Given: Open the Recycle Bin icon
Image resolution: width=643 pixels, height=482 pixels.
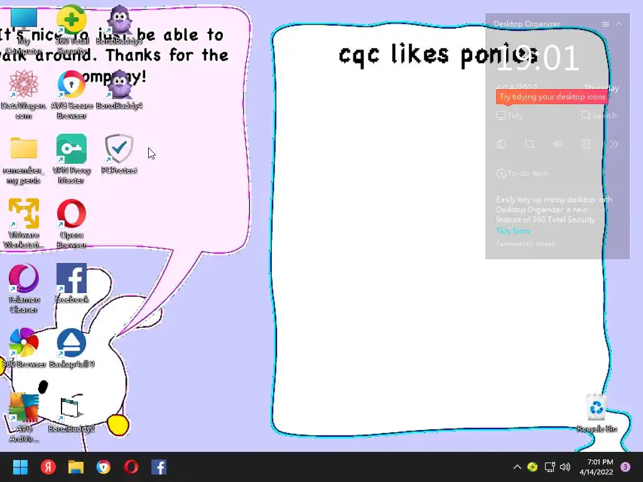Looking at the screenshot, I should click(x=597, y=413).
